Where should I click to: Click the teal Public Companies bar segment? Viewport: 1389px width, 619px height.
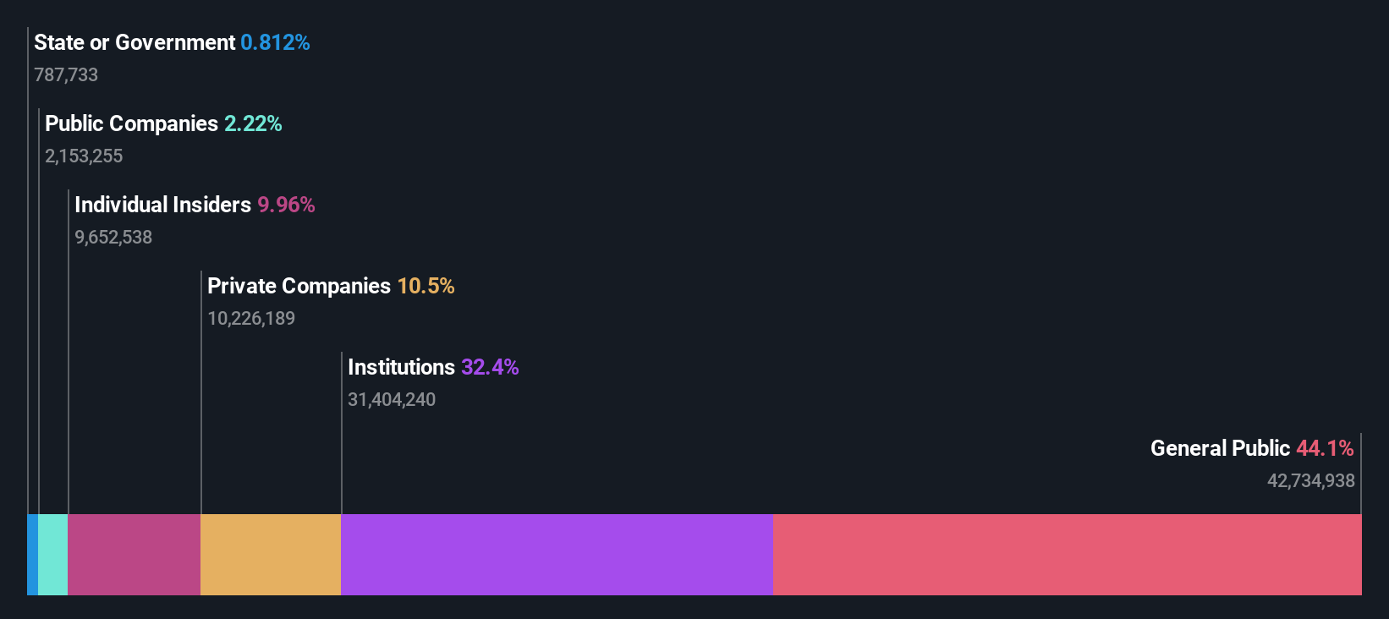click(x=52, y=555)
